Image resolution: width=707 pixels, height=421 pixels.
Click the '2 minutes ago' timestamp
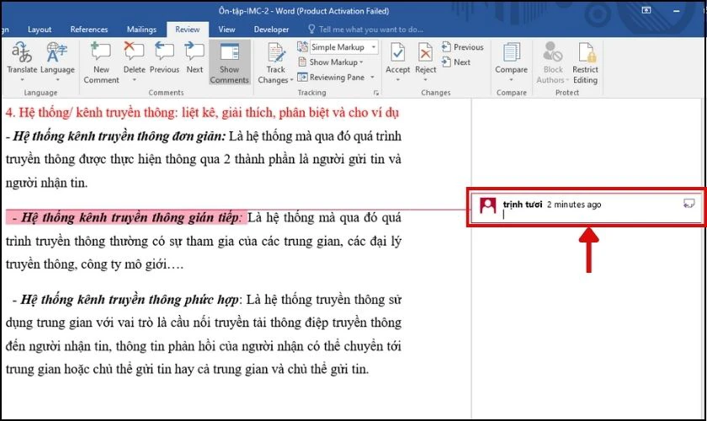[574, 205]
